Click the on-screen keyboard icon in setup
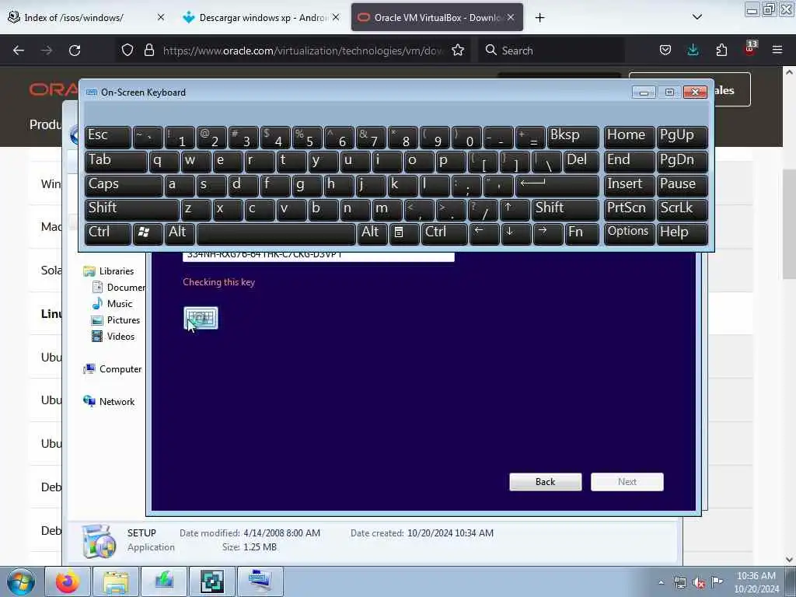 point(201,318)
